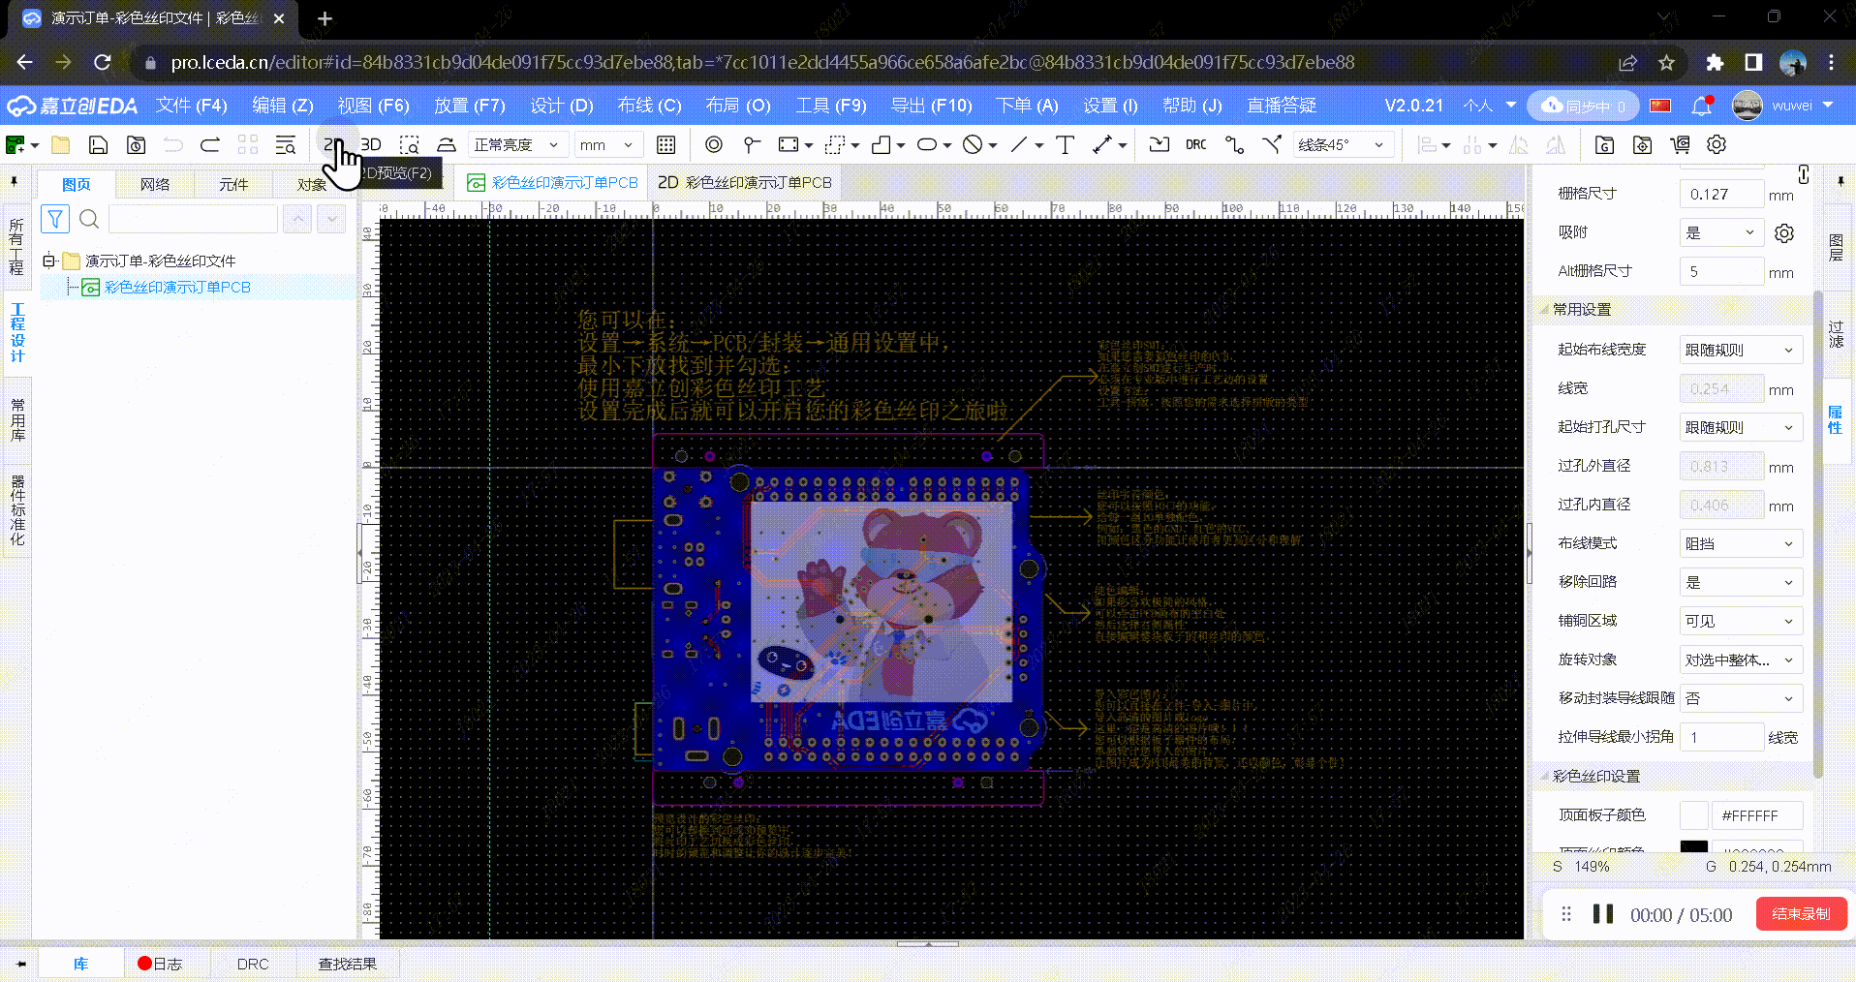Toggle the filter funnel in left panel
This screenshot has width=1856, height=982.
[55, 219]
